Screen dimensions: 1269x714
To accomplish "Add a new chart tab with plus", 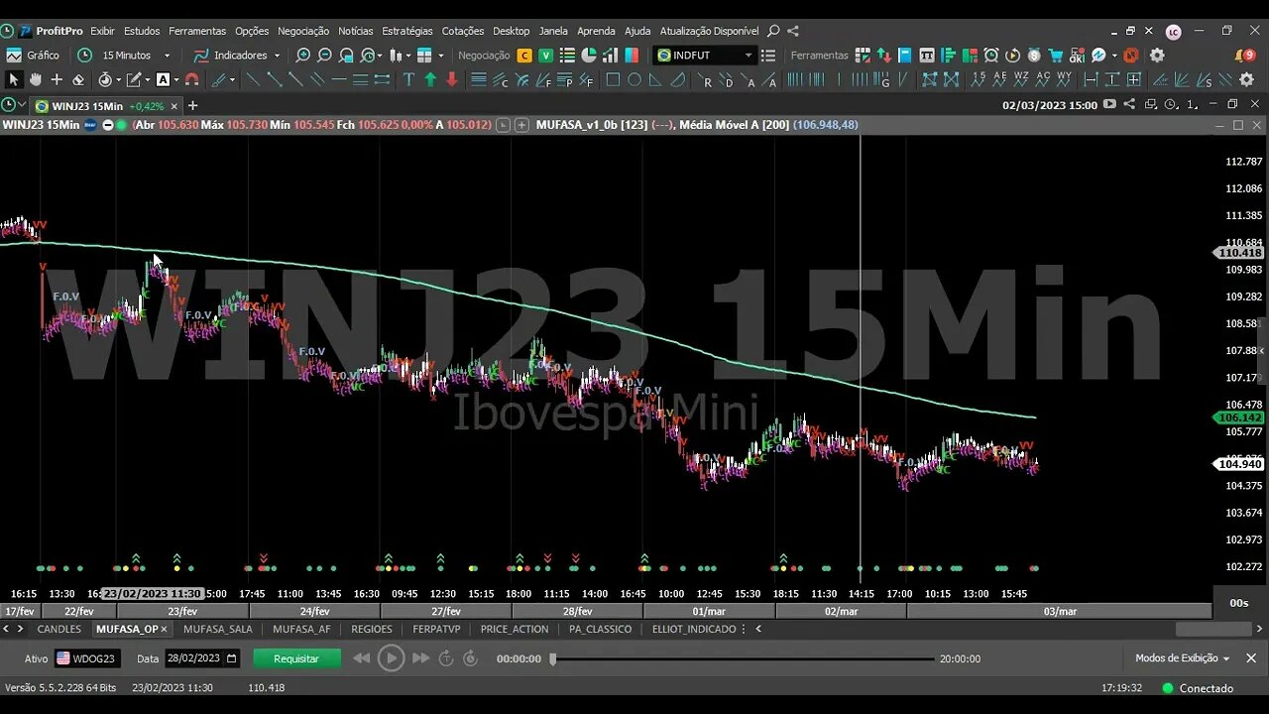I will (x=193, y=105).
